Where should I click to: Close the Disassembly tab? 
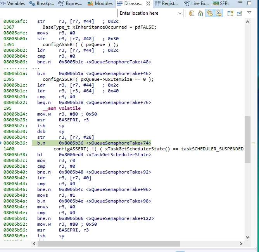tap(148, 3)
